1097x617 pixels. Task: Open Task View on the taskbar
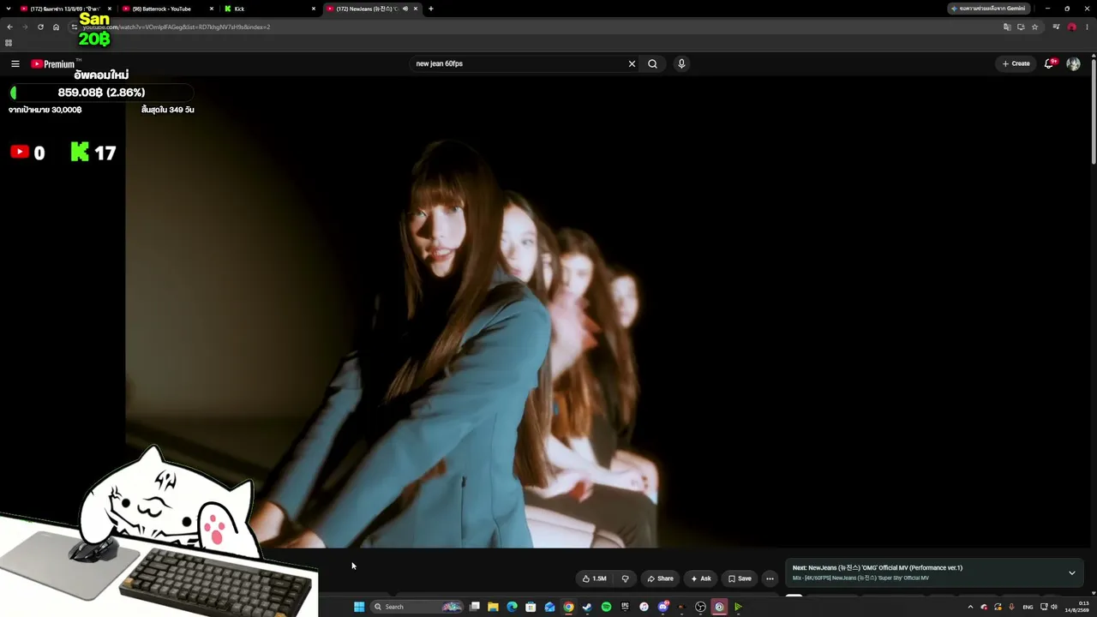(474, 607)
